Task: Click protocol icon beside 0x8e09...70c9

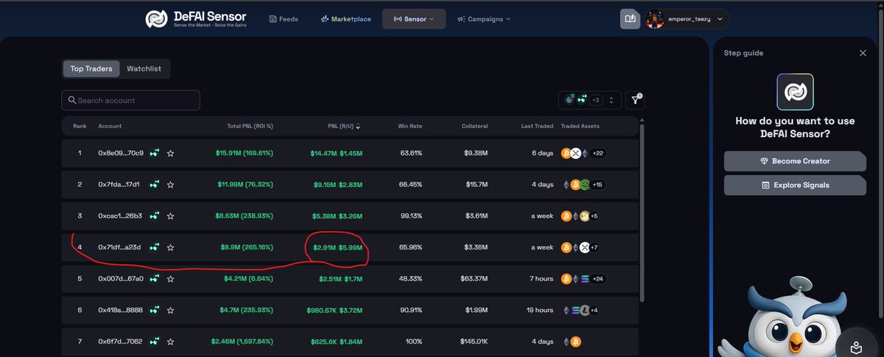Action: click(155, 153)
